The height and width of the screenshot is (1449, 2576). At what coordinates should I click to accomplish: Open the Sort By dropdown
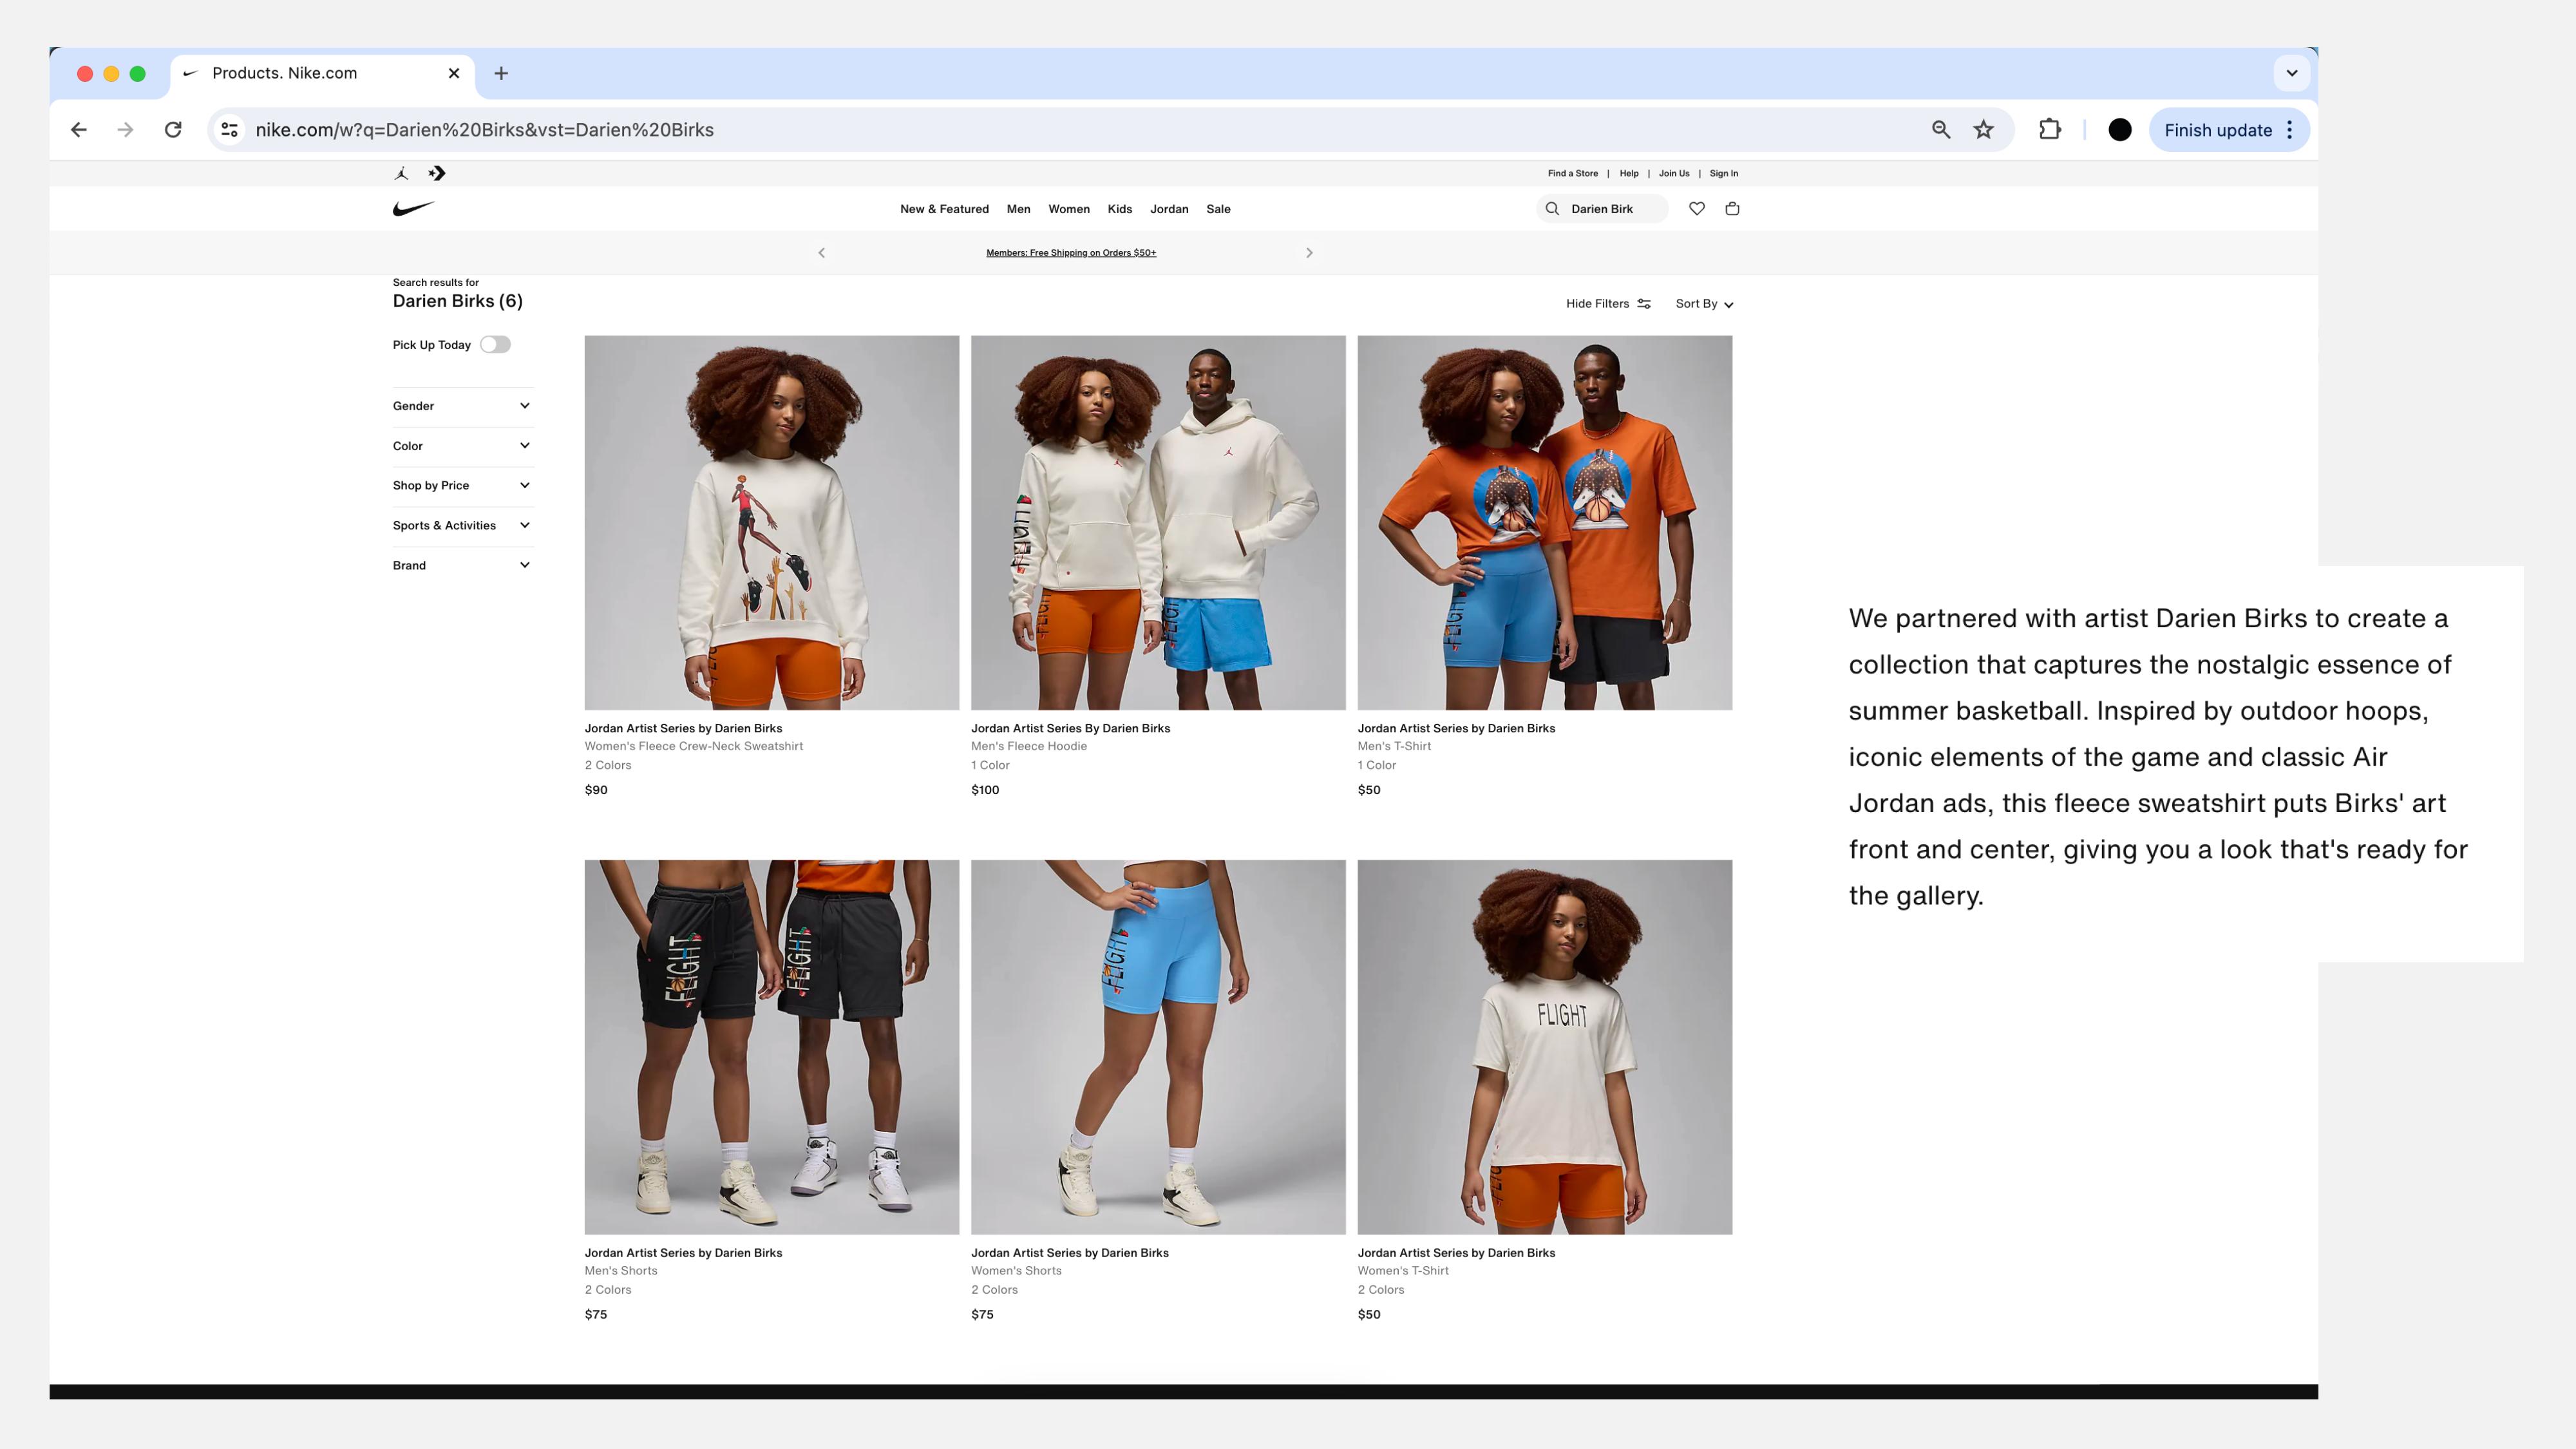[1704, 303]
